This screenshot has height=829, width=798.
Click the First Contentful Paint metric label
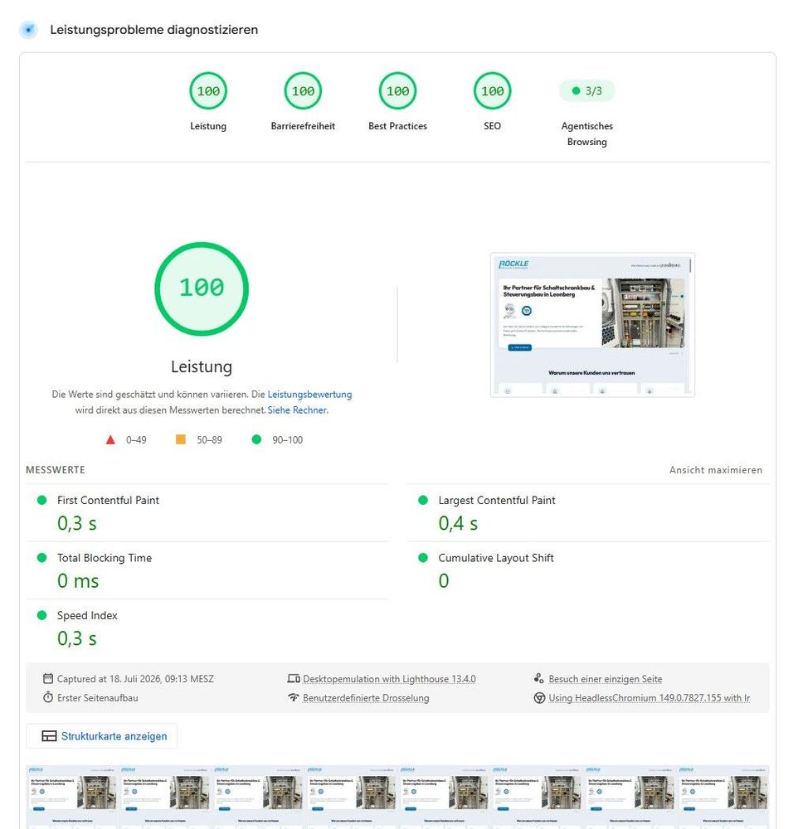click(x=108, y=500)
